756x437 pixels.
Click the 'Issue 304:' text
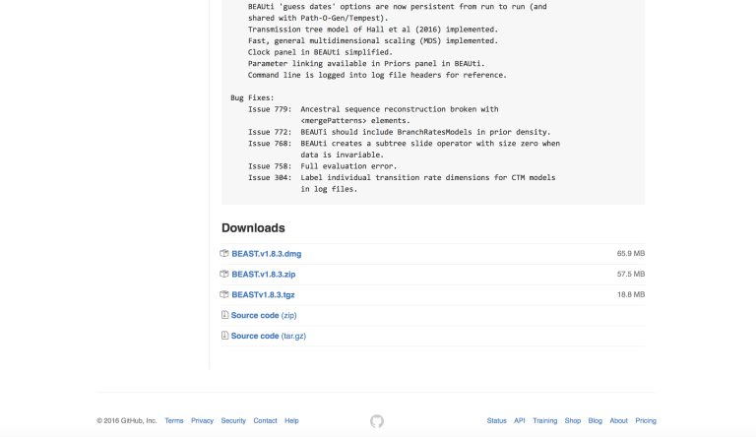point(270,178)
